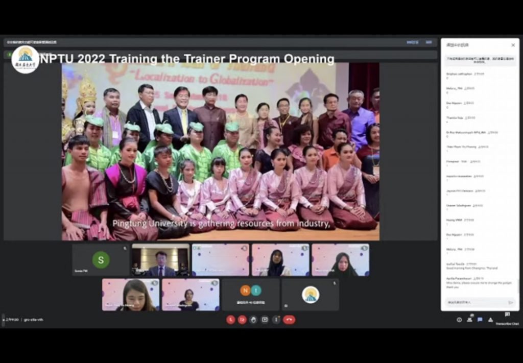This screenshot has height=363, width=523.
Task: Turn on the camera button
Action: tap(242, 320)
